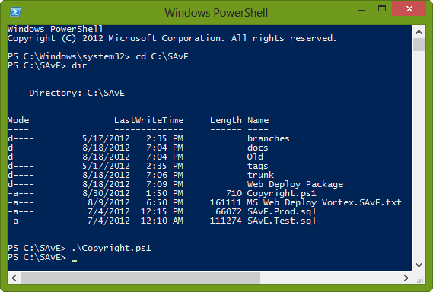Screen dimensions: 433x292
Task: Click the horizontal scrollbar left arrow
Action: 14,278
